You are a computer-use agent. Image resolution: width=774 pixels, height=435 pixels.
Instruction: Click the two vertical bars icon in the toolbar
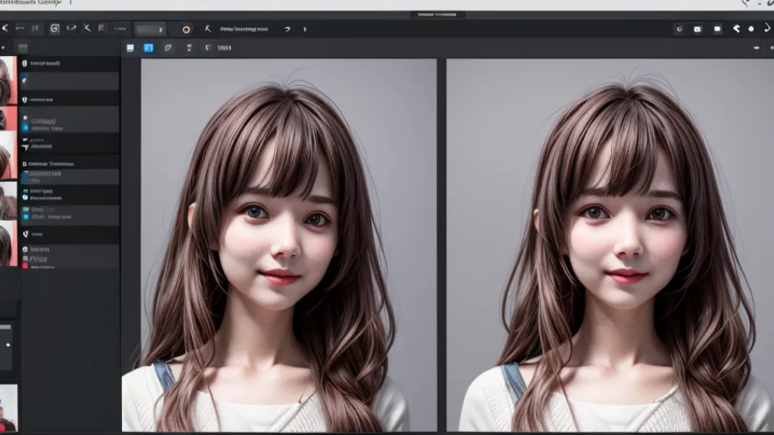point(35,28)
